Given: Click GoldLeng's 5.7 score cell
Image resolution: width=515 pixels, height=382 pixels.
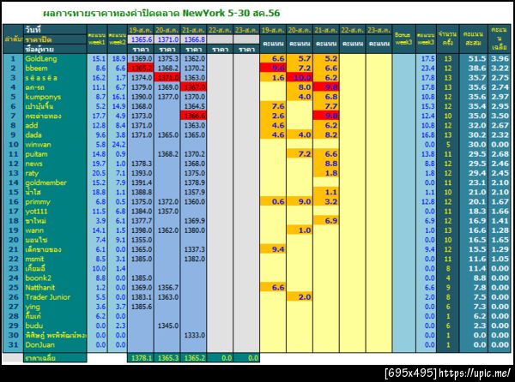Looking at the screenshot, I should click(300, 58).
